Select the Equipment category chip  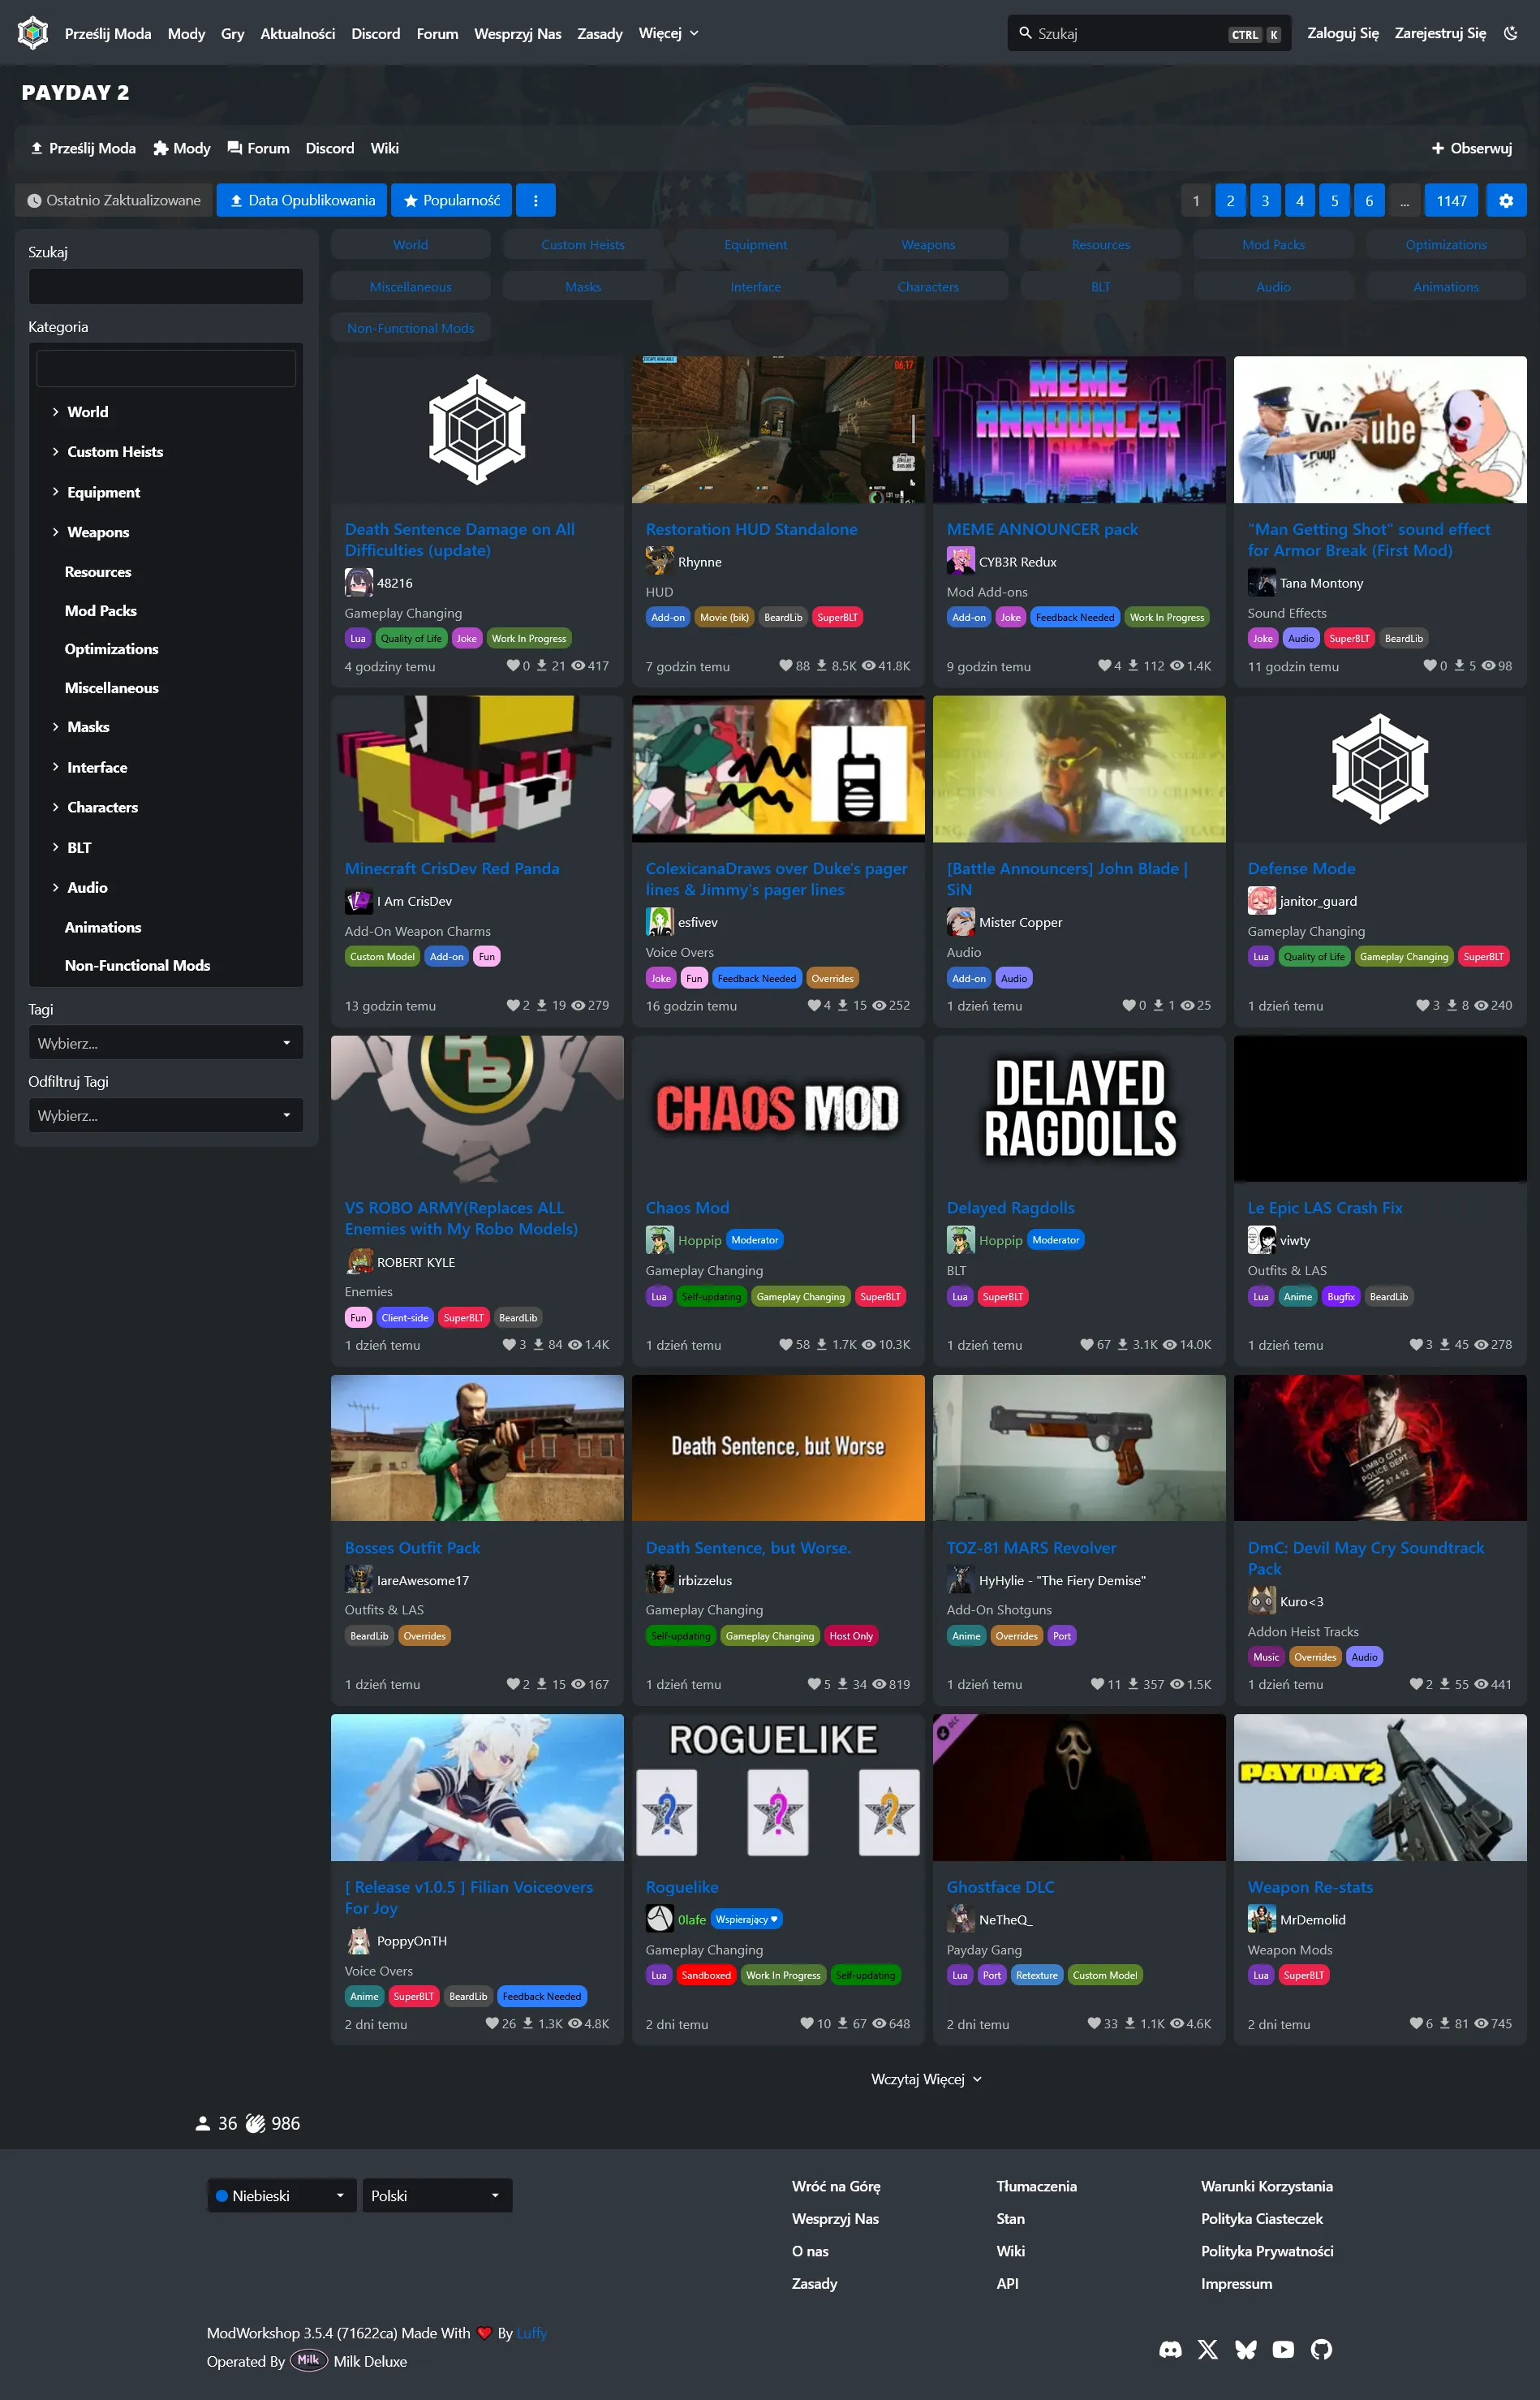tap(755, 245)
